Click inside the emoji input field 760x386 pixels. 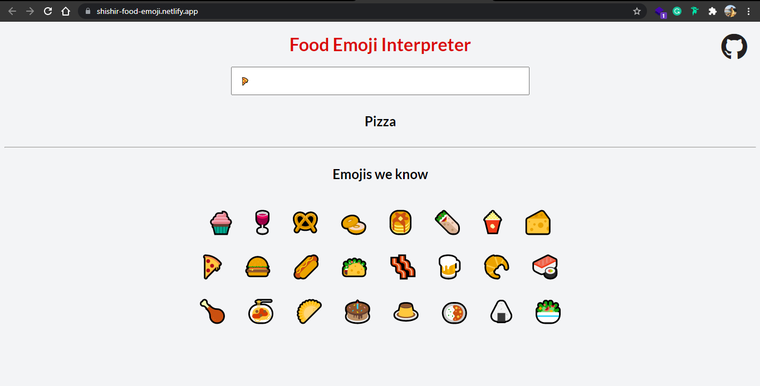pos(380,81)
